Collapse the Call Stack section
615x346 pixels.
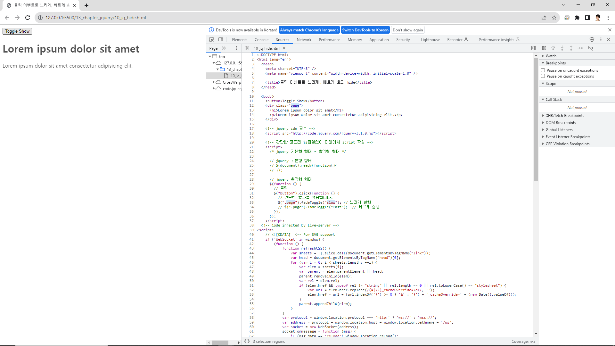click(x=553, y=99)
